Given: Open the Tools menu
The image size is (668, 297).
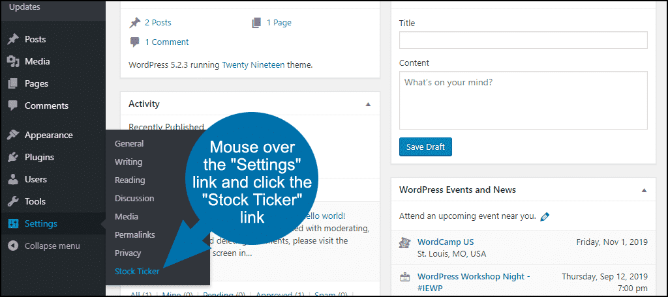Looking at the screenshot, I should (x=35, y=201).
